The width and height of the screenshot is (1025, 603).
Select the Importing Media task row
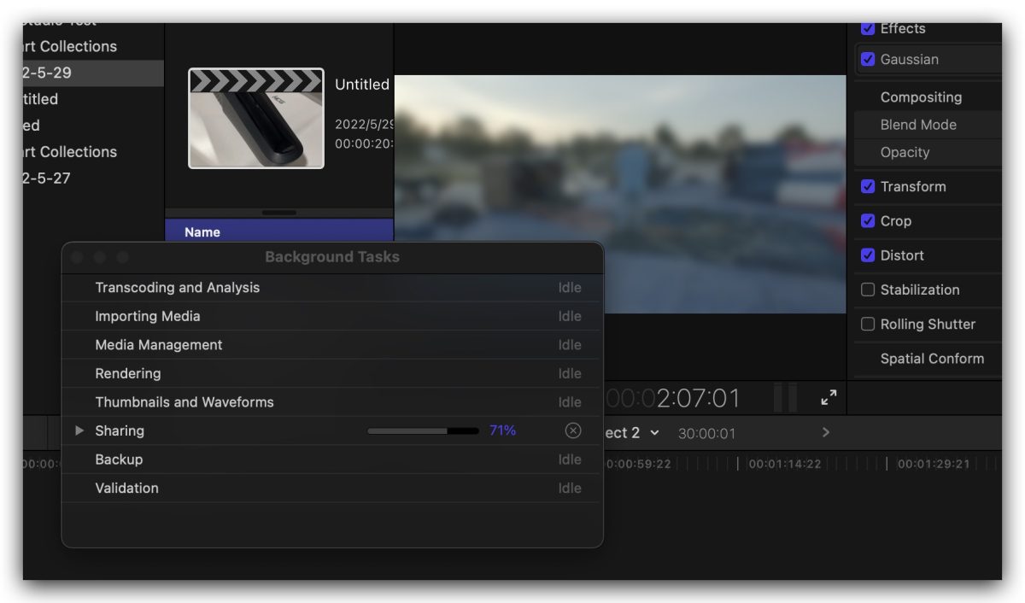pos(332,316)
